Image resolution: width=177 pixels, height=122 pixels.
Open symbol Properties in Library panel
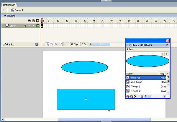[135, 96]
